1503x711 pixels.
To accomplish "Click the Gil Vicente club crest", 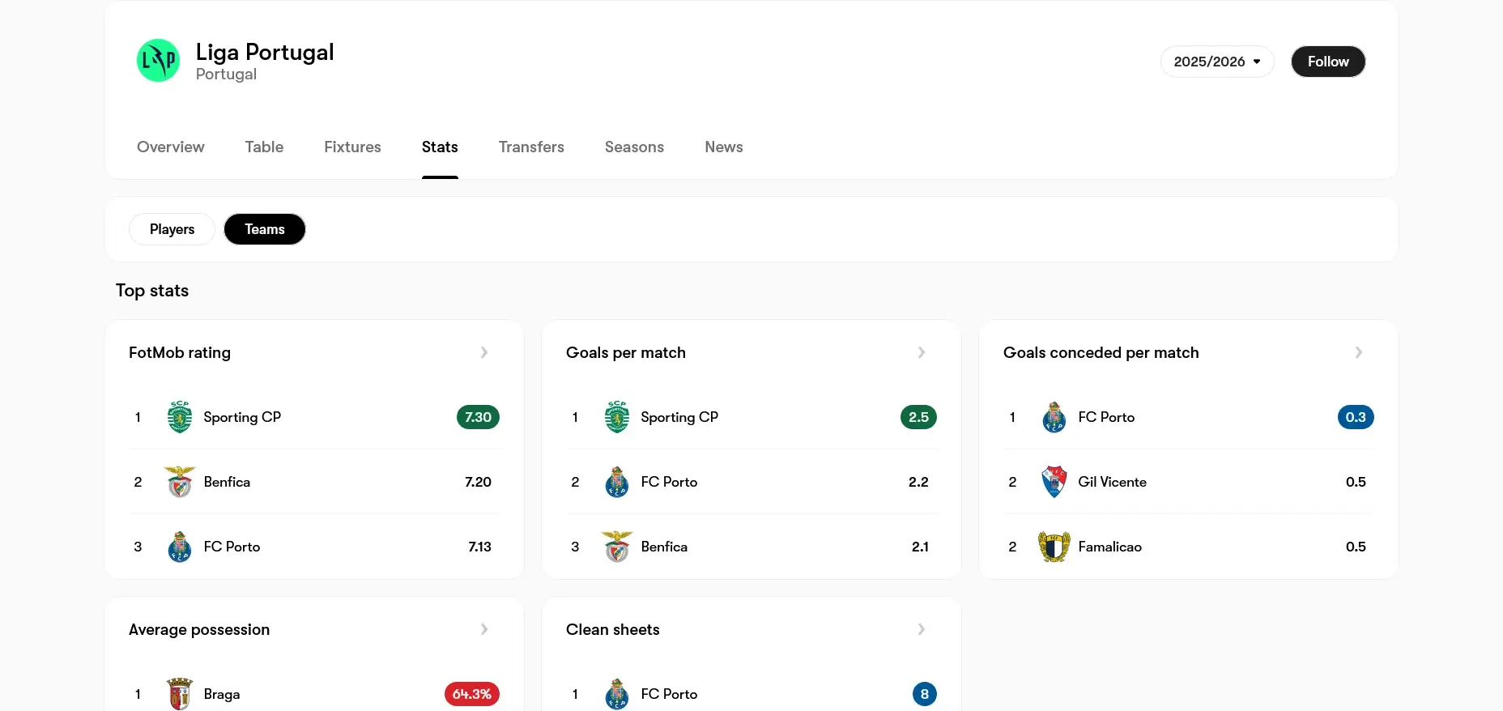I will point(1054,482).
